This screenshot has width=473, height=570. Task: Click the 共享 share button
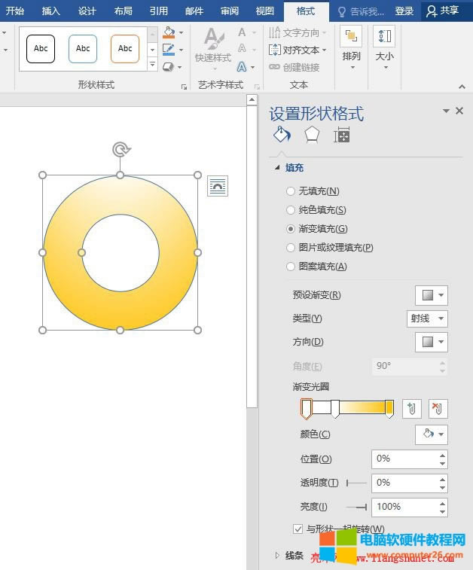pyautogui.click(x=442, y=11)
